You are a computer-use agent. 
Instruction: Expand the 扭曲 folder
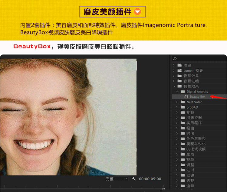point(177,128)
